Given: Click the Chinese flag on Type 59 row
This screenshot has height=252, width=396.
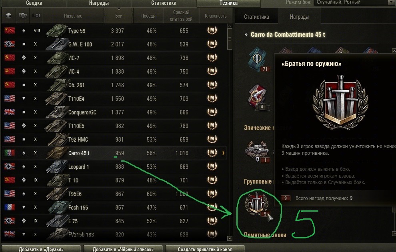Looking at the screenshot, I should click(10, 30).
